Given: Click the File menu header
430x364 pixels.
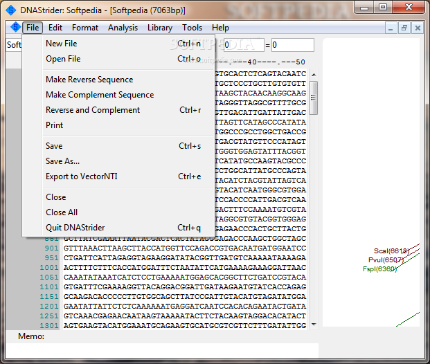Looking at the screenshot, I should (33, 28).
